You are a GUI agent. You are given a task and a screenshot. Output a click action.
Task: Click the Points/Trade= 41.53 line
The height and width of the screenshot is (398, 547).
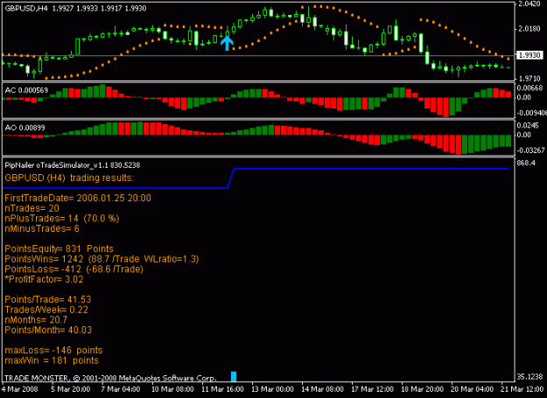pos(48,299)
